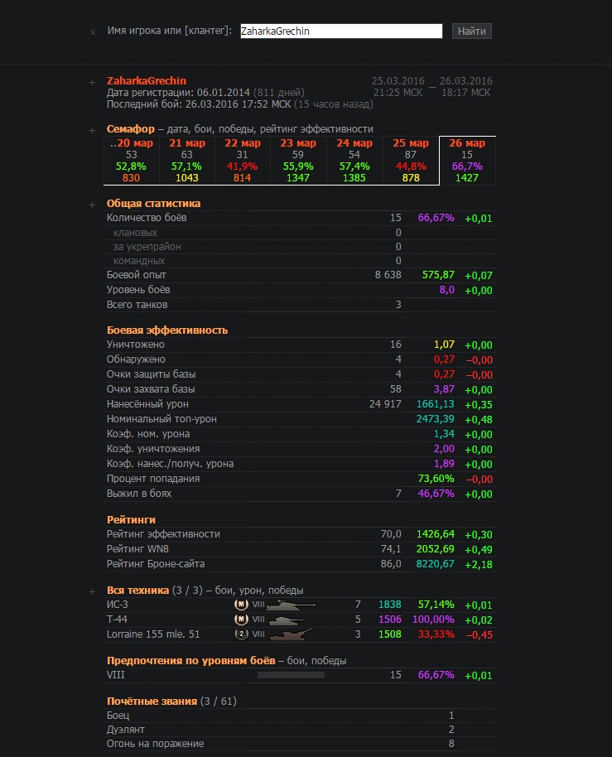This screenshot has width=612, height=757.
Task: Expand the Вся техника section
Action: tap(93, 591)
